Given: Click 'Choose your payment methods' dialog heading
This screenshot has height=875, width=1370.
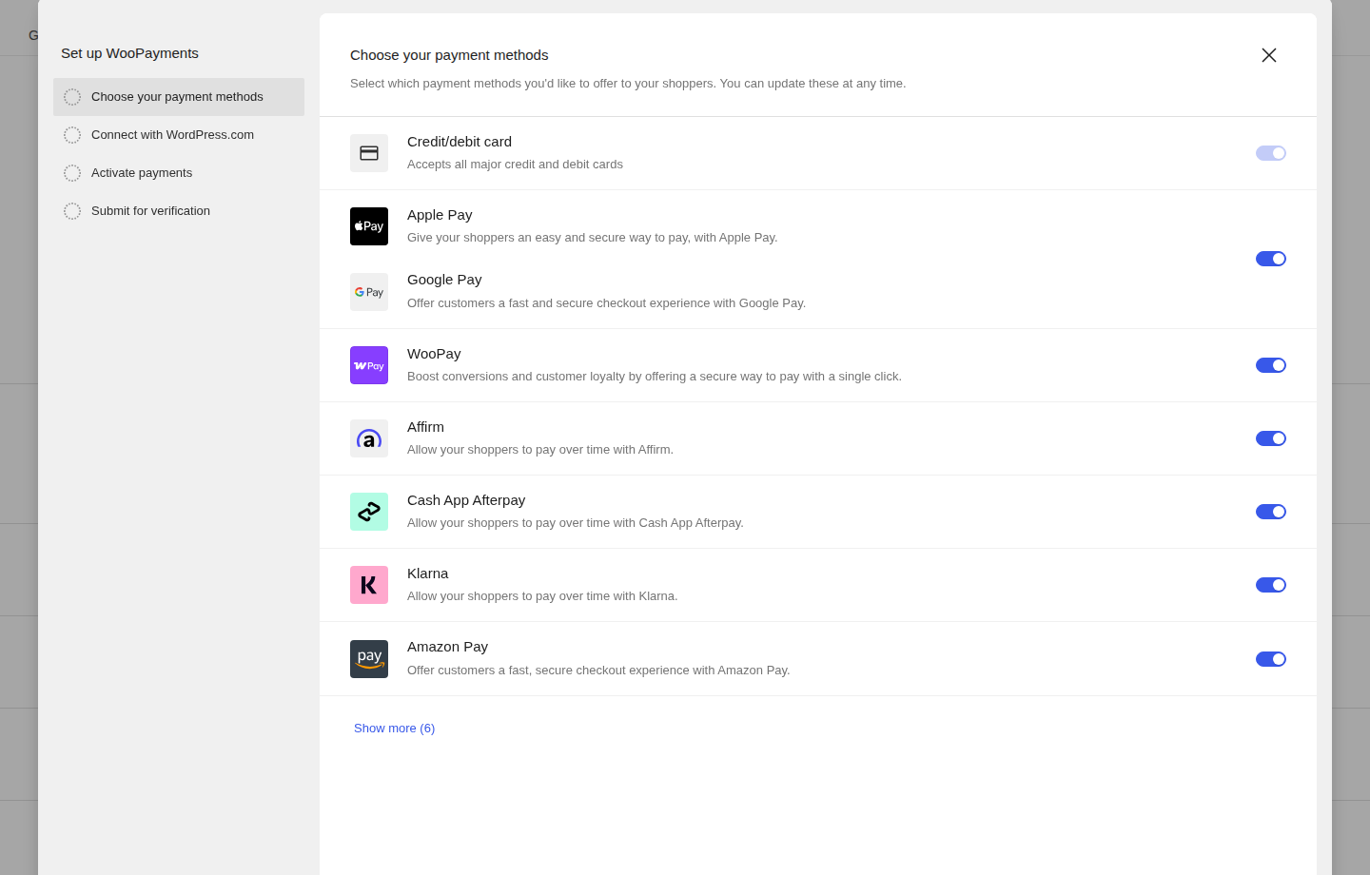Looking at the screenshot, I should 449,55.
